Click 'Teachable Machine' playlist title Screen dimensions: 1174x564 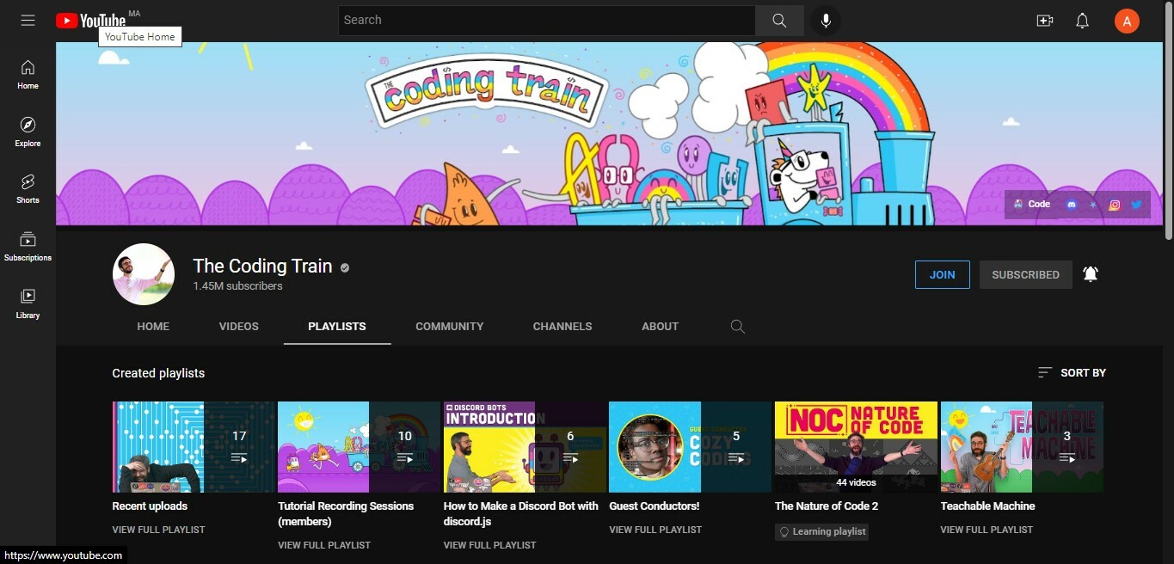(987, 506)
